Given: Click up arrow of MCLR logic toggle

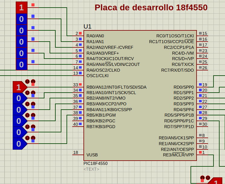Looking at the screenshot, I should [x=208, y=178].
